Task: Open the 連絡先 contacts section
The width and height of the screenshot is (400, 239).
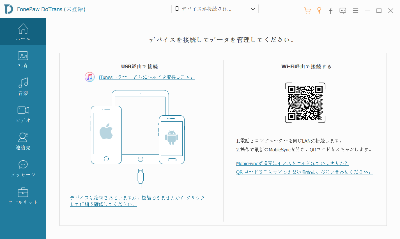Action: 23,141
